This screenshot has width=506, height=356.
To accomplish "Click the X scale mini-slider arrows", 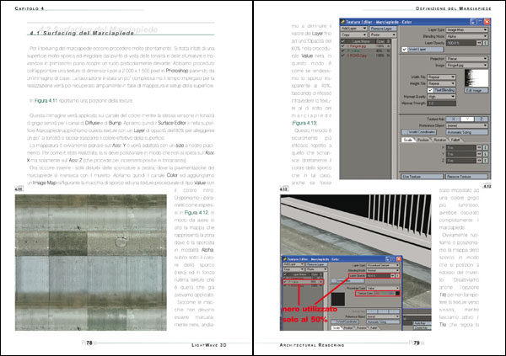I will coord(479,148).
